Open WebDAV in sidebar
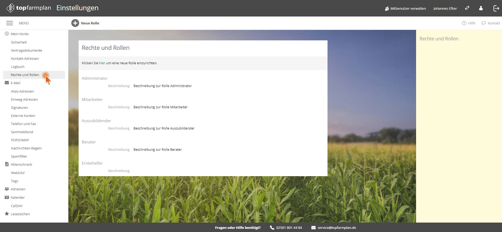The image size is (502, 232). click(18, 173)
